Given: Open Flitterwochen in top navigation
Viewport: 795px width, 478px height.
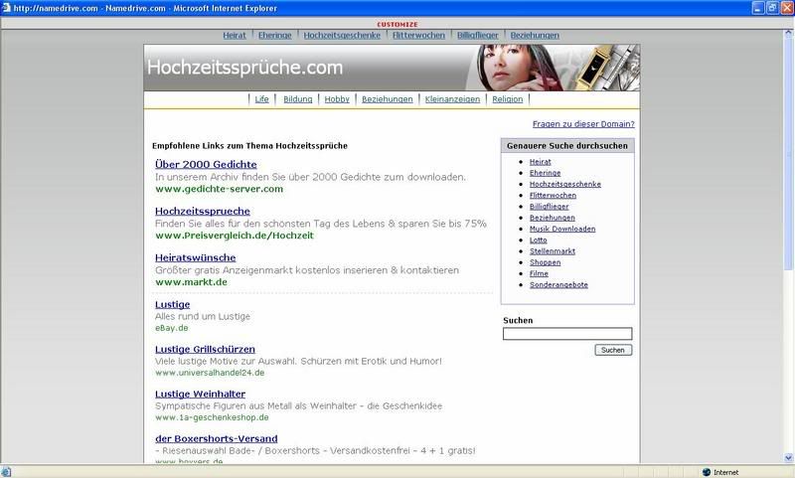Looking at the screenshot, I should (x=418, y=35).
